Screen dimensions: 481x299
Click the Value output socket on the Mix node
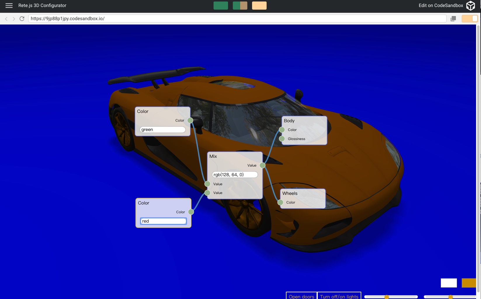[x=262, y=165]
